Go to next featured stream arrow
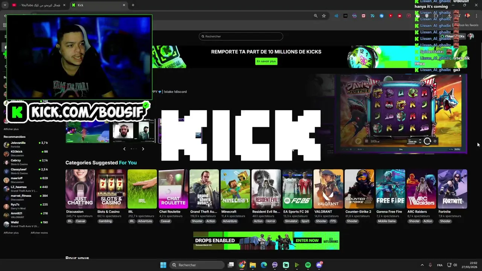Viewport: 482px width, 271px height. [143, 149]
